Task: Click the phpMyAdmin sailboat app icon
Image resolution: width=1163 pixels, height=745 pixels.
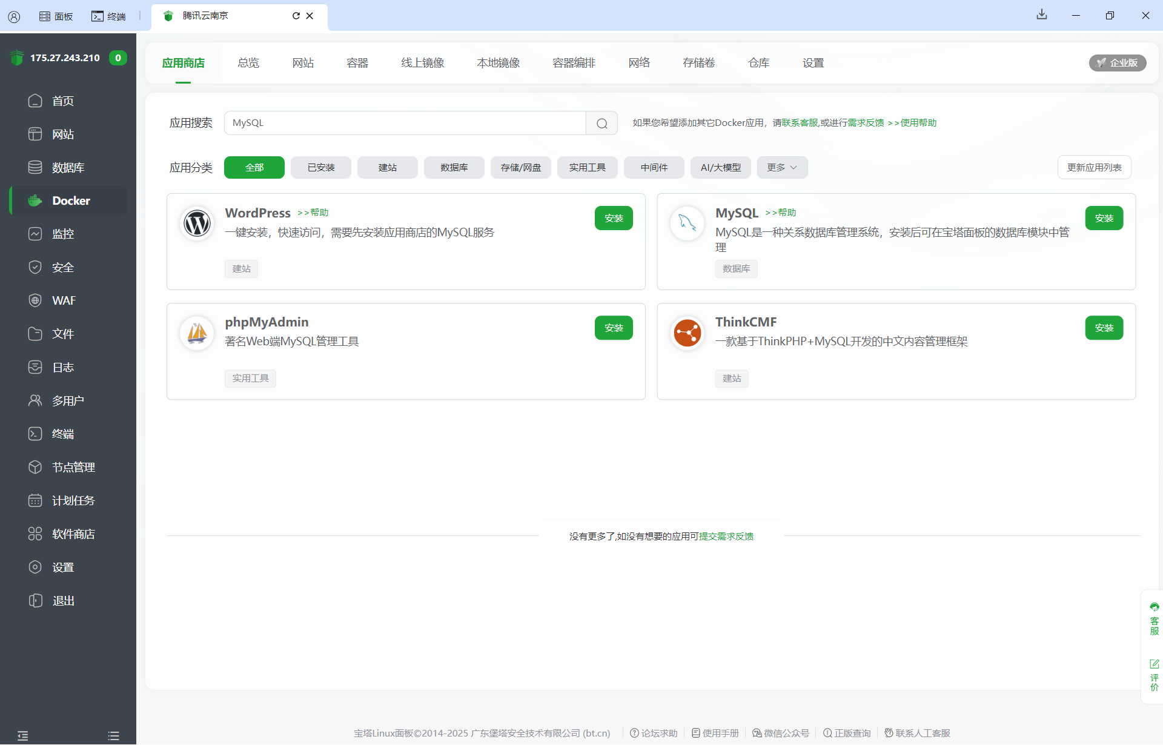Action: coord(197,333)
